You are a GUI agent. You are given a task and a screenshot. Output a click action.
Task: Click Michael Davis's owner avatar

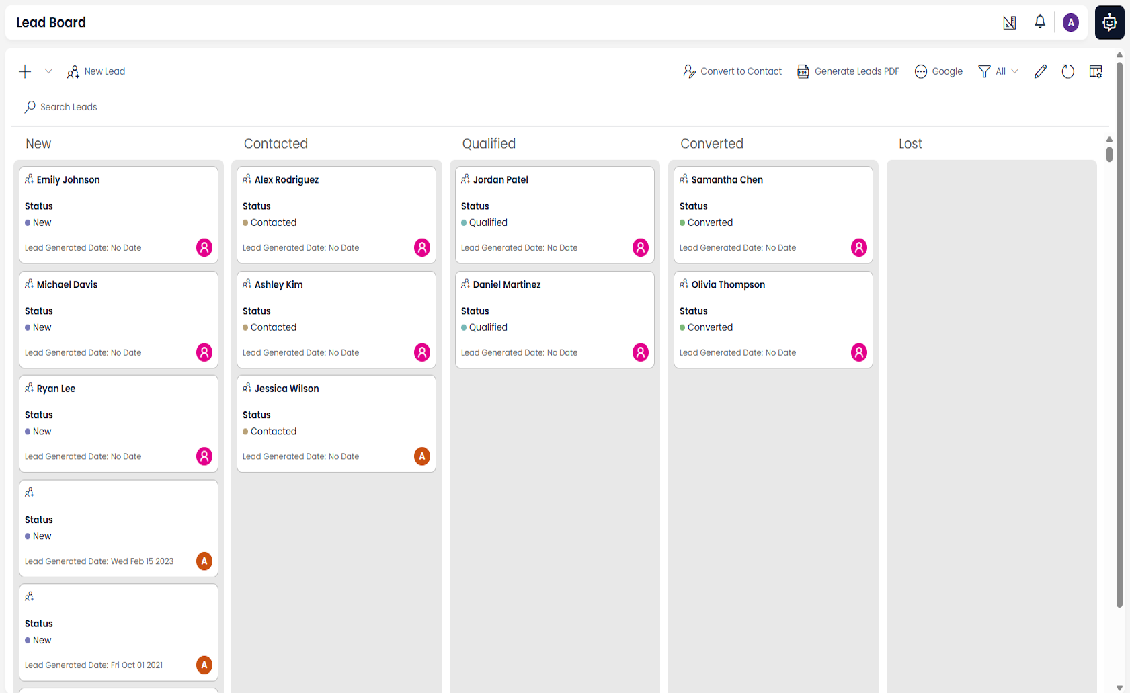[x=204, y=352]
